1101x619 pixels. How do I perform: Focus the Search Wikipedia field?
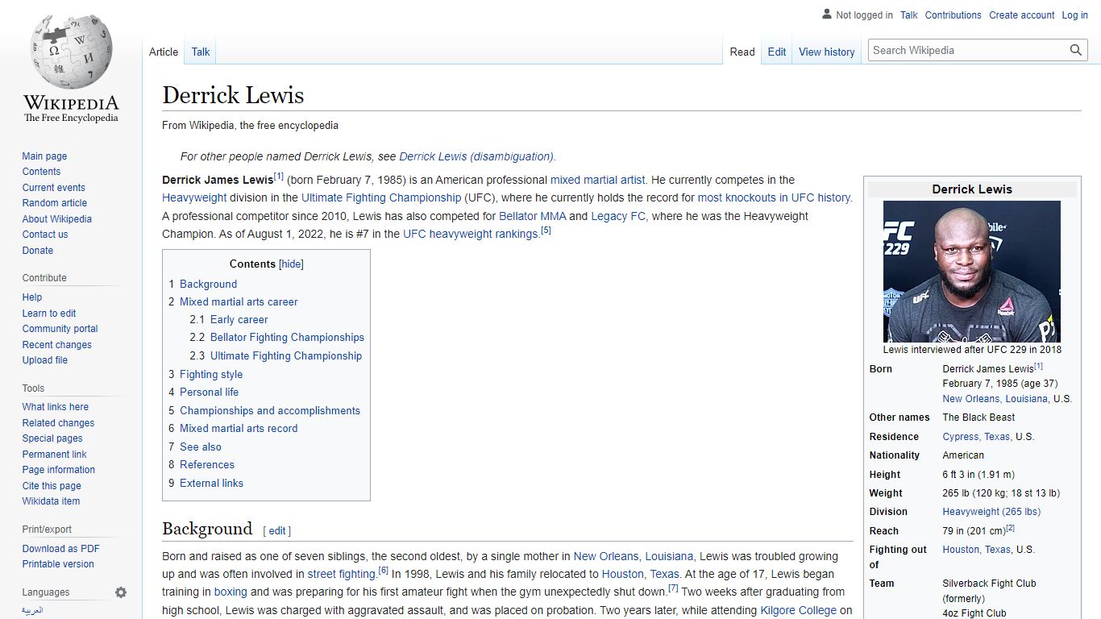(968, 50)
